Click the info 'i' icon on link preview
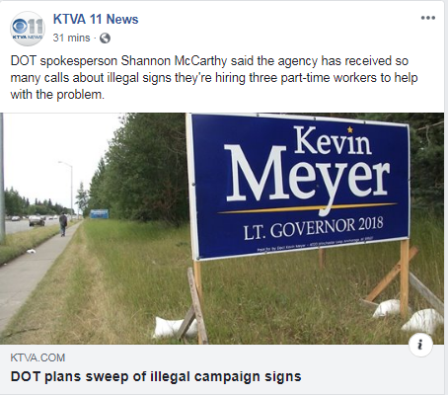This screenshot has width=448, height=395. [420, 345]
